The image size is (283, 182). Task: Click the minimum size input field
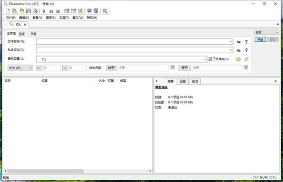tap(52, 68)
